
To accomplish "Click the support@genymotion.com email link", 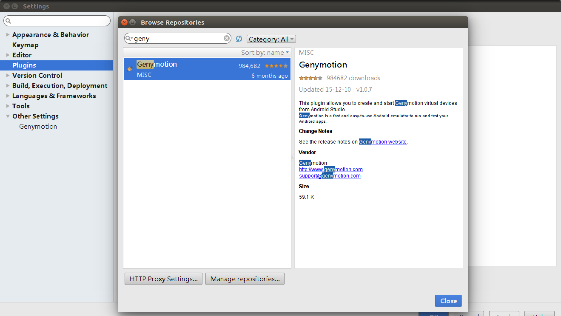I will click(x=330, y=176).
